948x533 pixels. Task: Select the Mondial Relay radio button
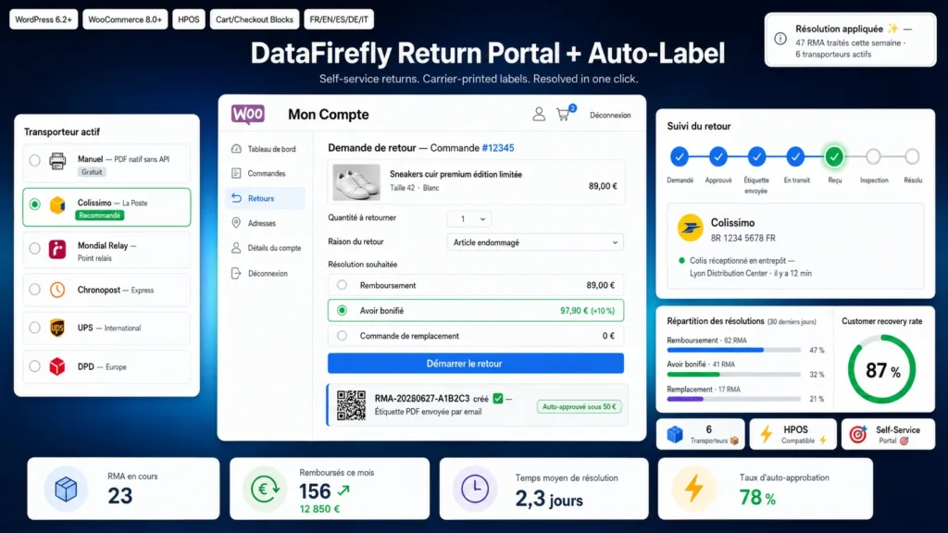click(x=34, y=248)
